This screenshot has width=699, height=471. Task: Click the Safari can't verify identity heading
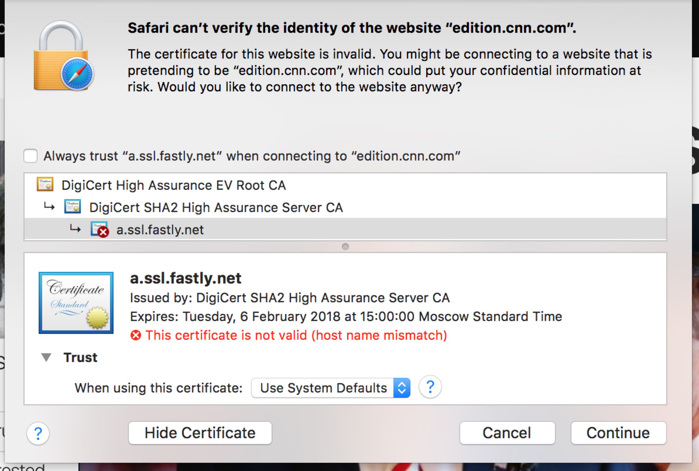[352, 28]
